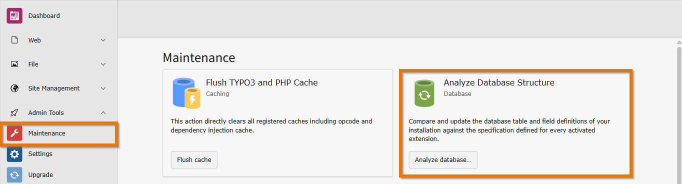The image size is (682, 184).
Task: Click the Web module page icon
Action: click(x=14, y=40)
